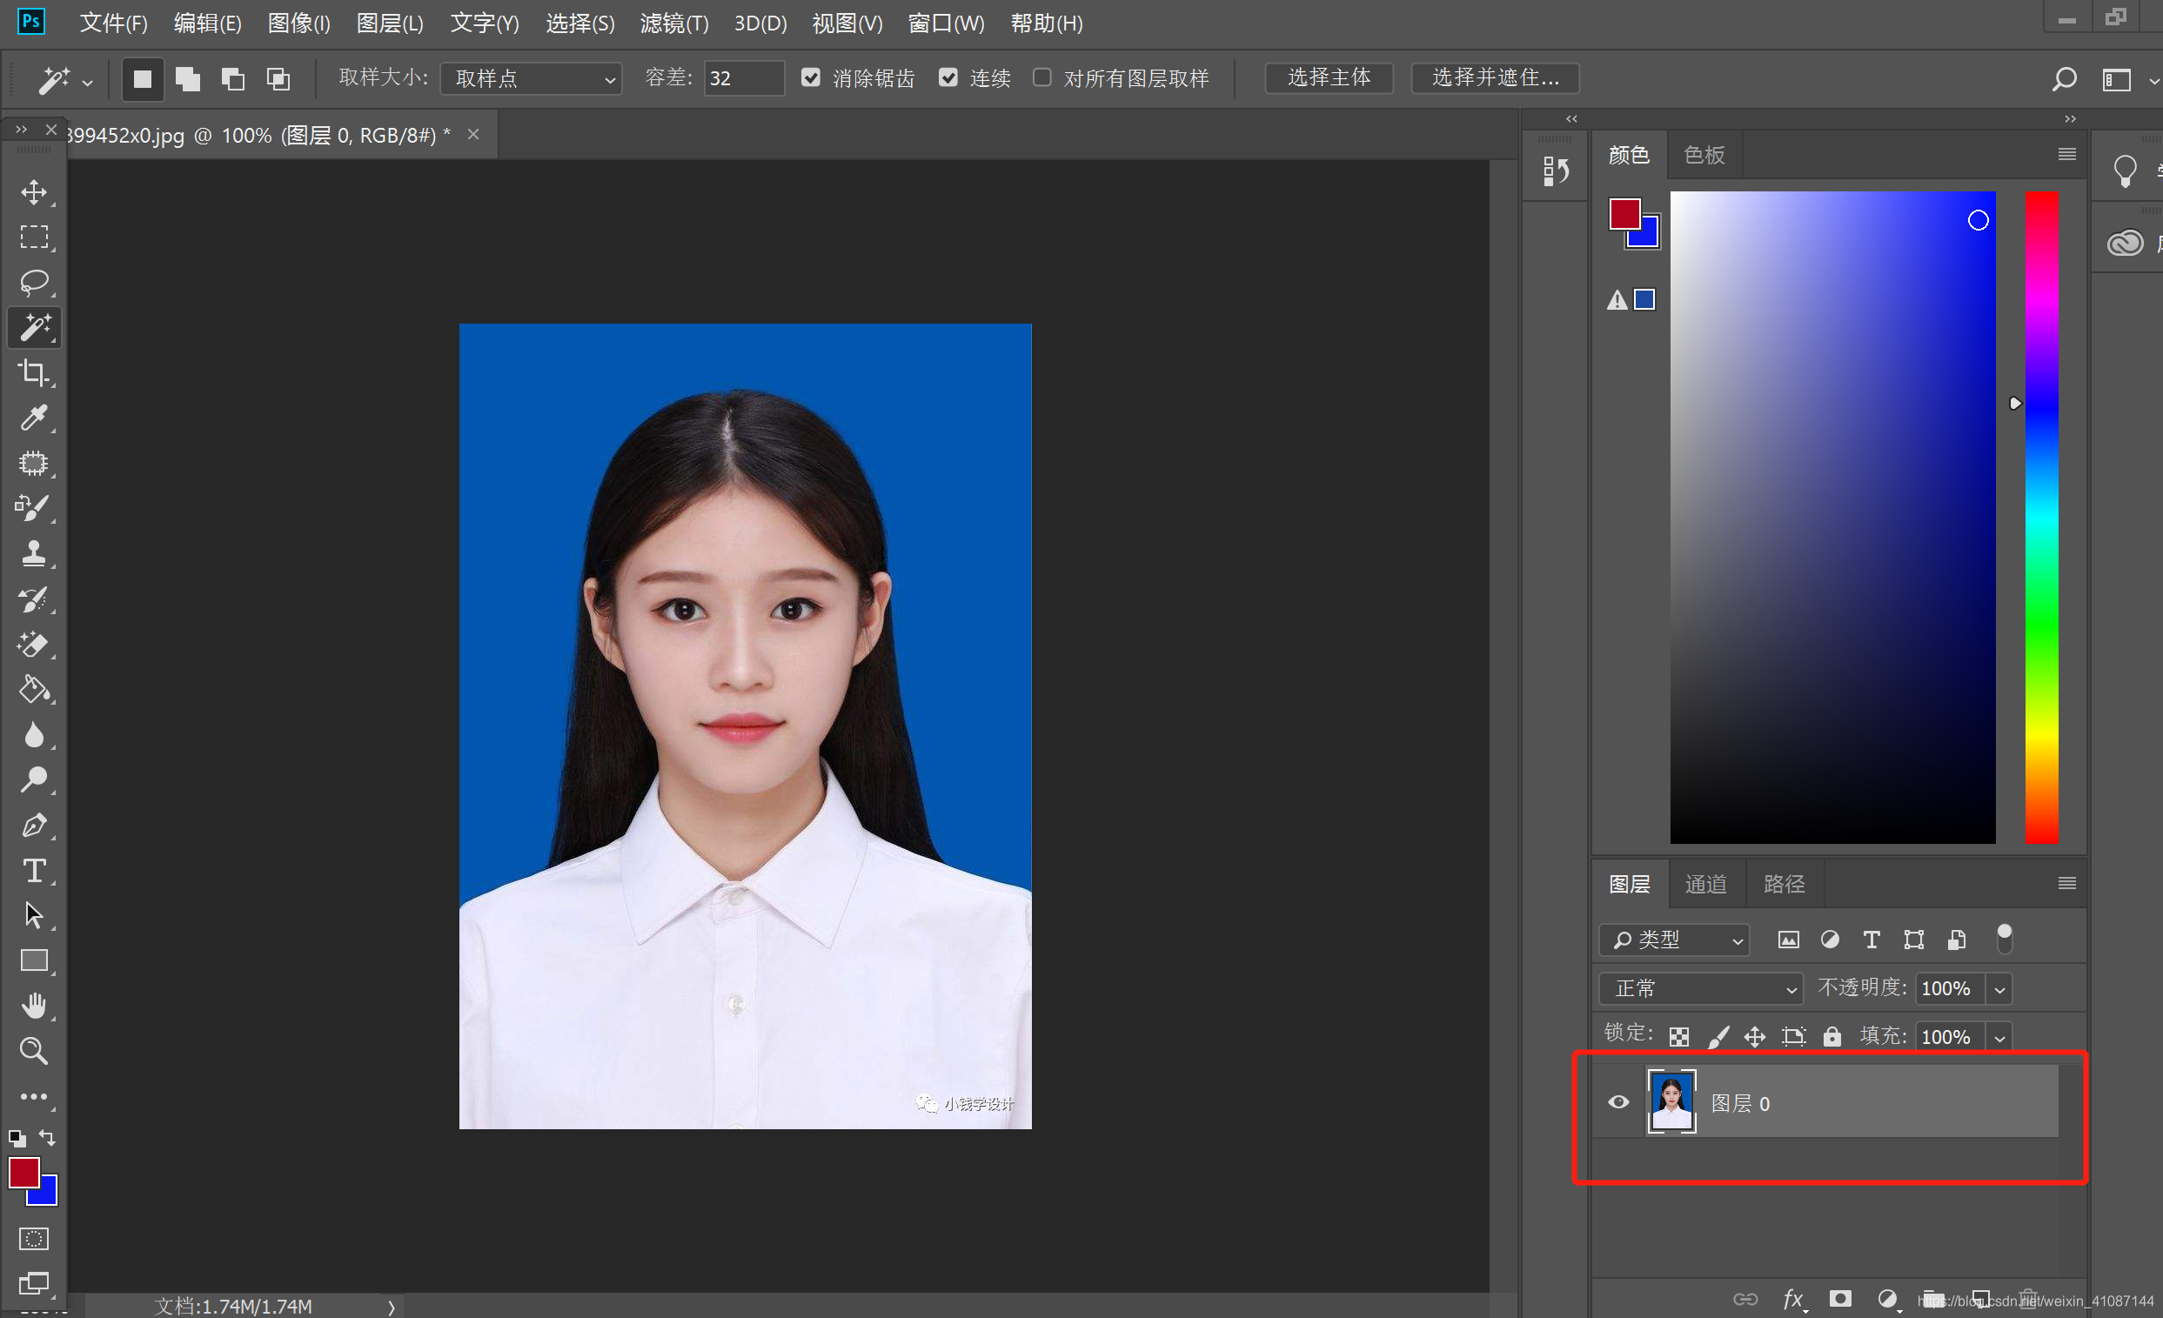Open the 正常 blend mode dropdown
The height and width of the screenshot is (1318, 2163).
(1700, 989)
